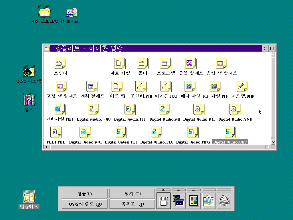Screen dimensions: 293x220
Task: Open the DOS 프로그램 desktop folder
Action: [44, 11]
